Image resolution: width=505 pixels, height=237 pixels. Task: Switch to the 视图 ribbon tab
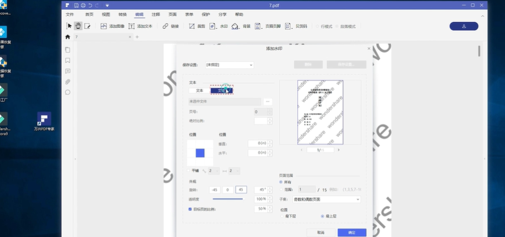[106, 14]
